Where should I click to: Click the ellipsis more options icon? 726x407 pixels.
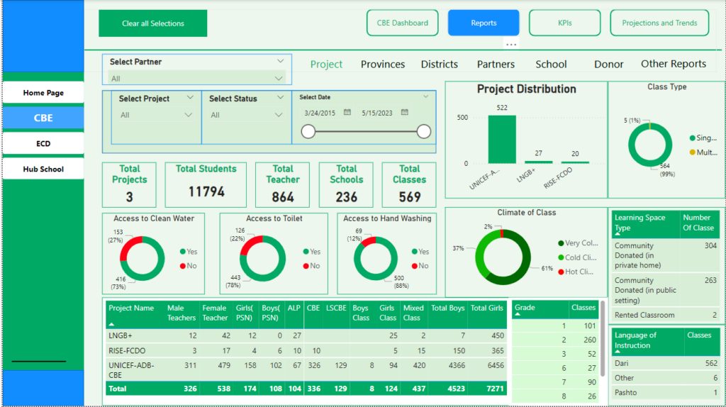point(511,44)
